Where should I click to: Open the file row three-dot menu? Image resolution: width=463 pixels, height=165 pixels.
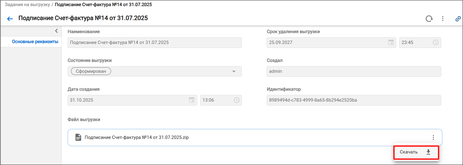point(433,137)
